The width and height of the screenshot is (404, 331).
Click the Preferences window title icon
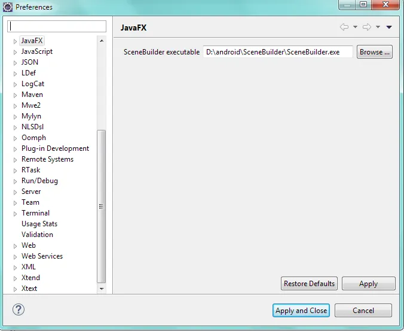click(8, 7)
